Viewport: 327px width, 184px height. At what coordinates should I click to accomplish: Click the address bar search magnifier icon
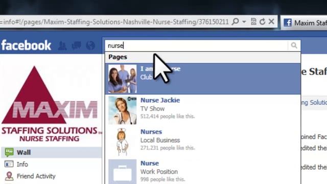coord(235,21)
